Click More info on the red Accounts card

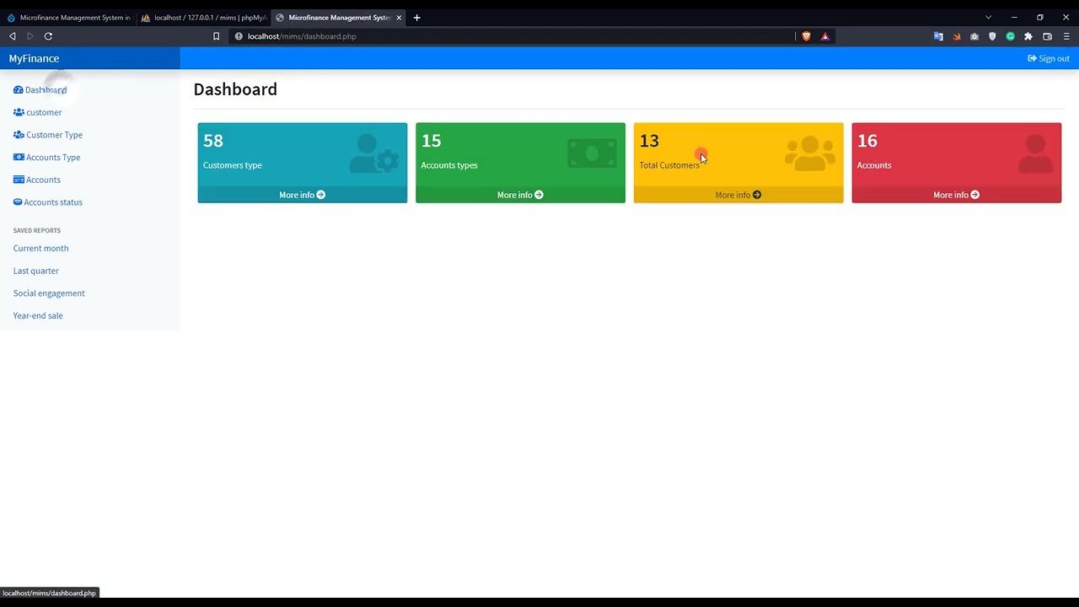click(956, 195)
